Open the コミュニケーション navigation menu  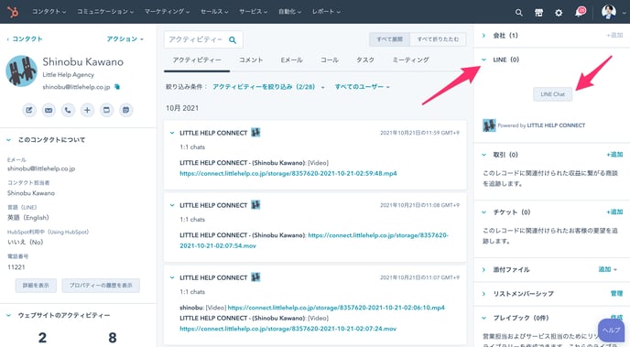(105, 12)
